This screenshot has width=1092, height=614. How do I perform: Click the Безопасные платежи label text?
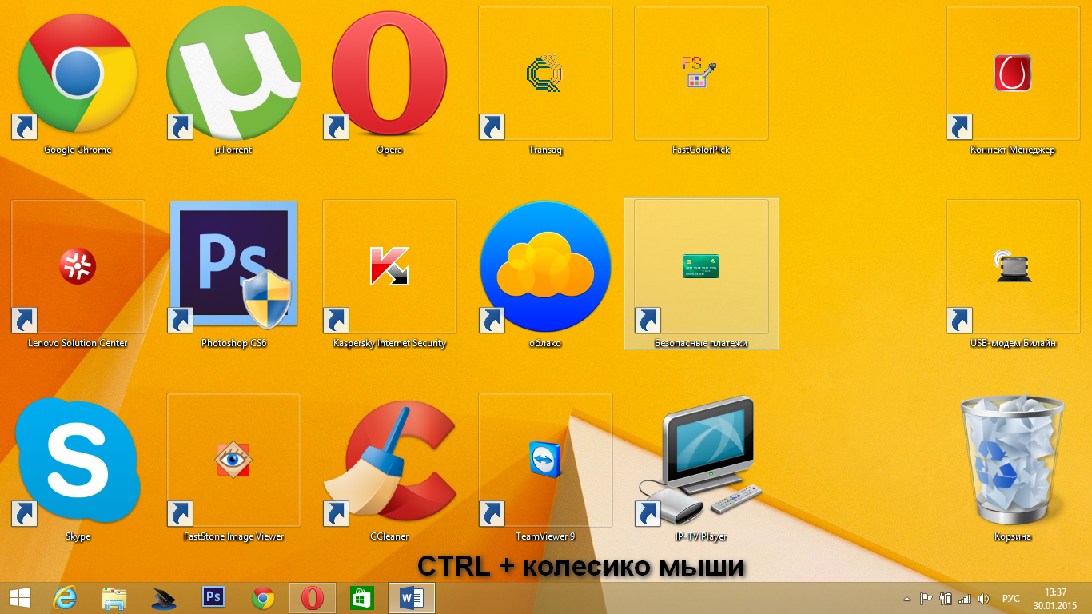click(x=701, y=343)
